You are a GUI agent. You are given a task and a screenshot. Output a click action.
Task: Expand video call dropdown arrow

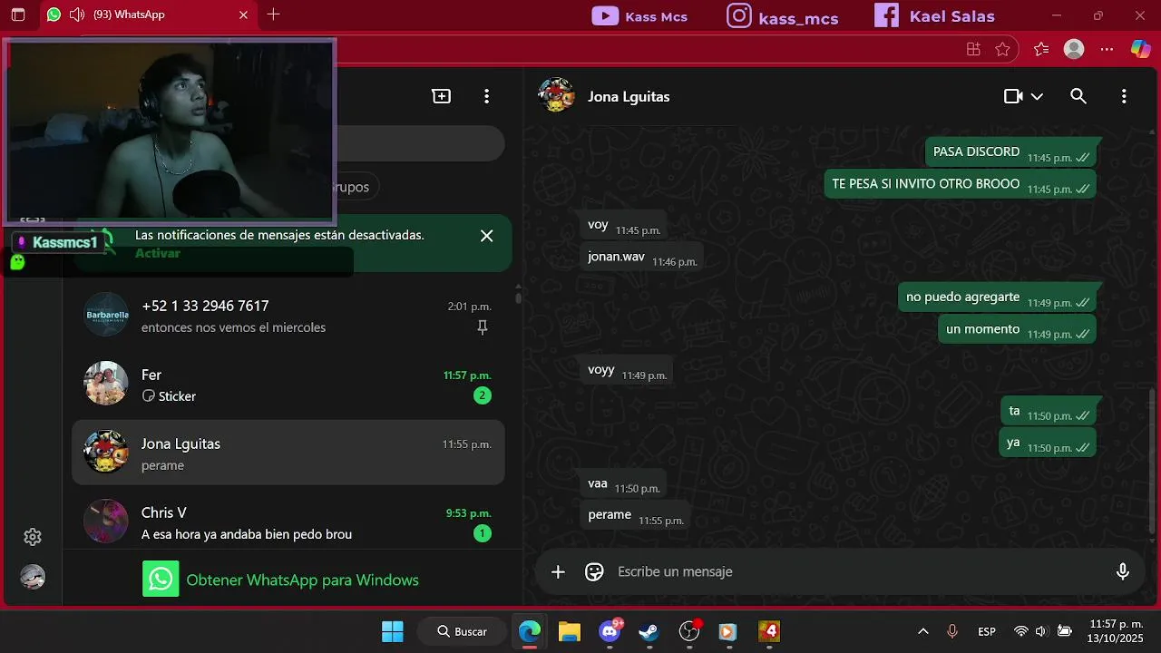tap(1037, 96)
